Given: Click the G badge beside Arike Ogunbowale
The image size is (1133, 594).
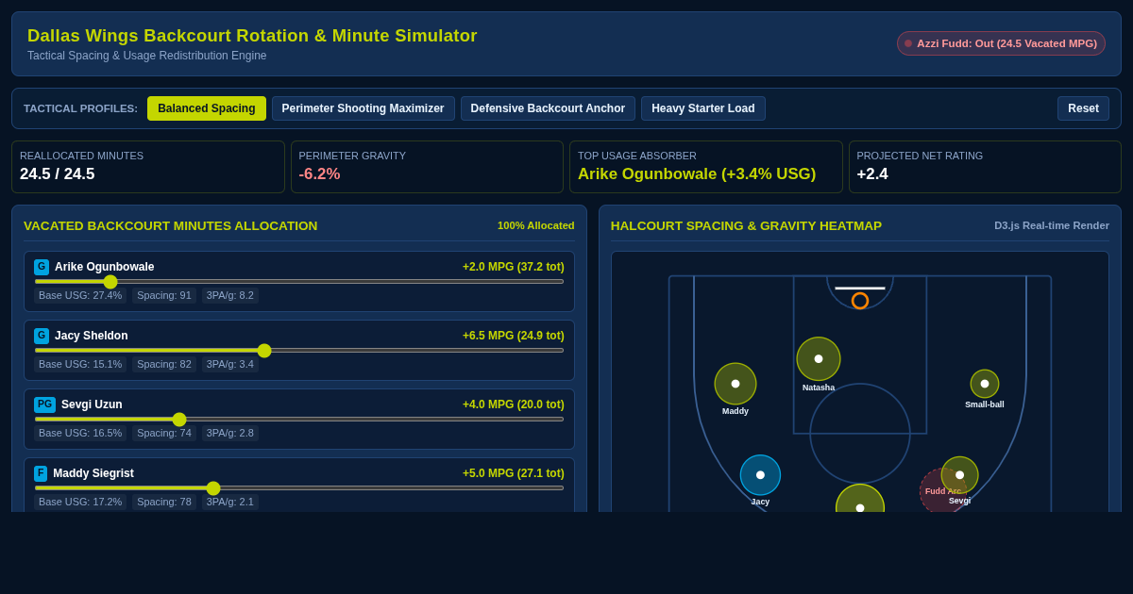Looking at the screenshot, I should point(42,267).
